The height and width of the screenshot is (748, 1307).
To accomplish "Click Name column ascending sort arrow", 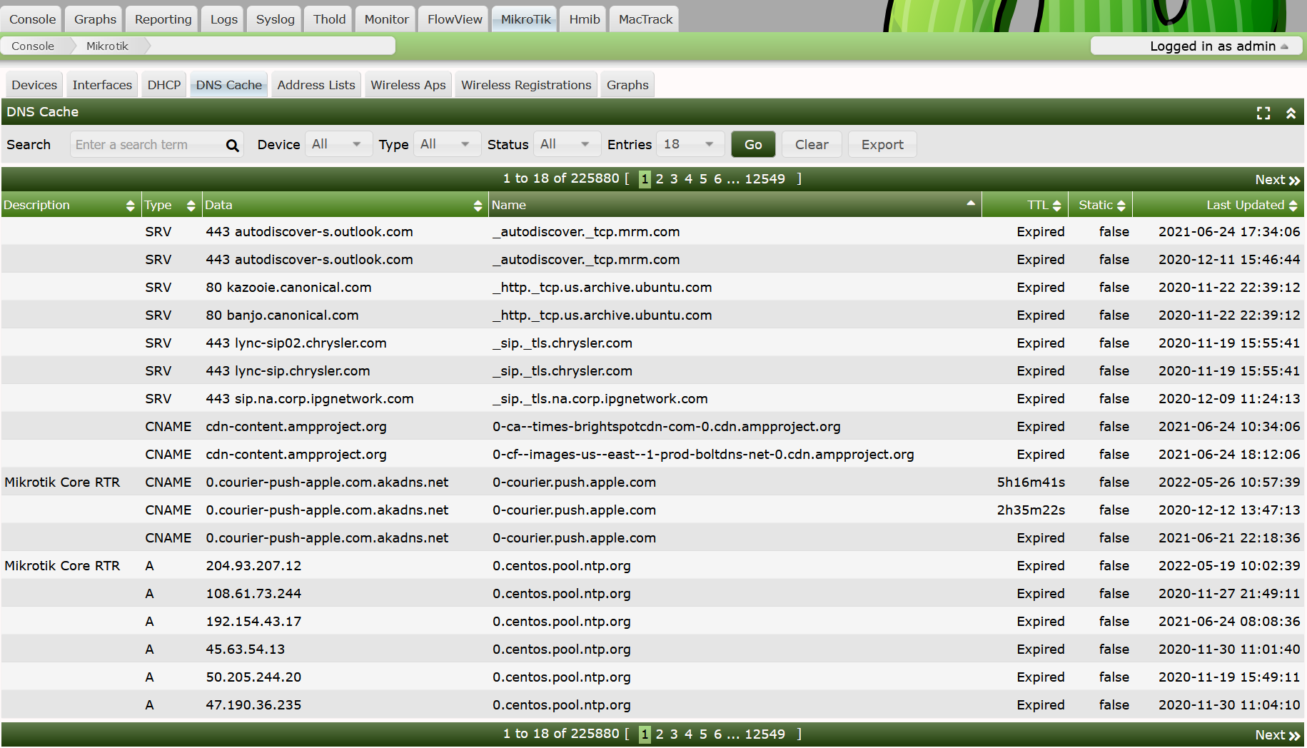I will (971, 203).
